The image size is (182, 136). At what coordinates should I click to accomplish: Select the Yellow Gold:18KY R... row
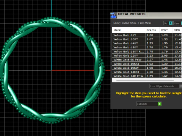click(147, 51)
